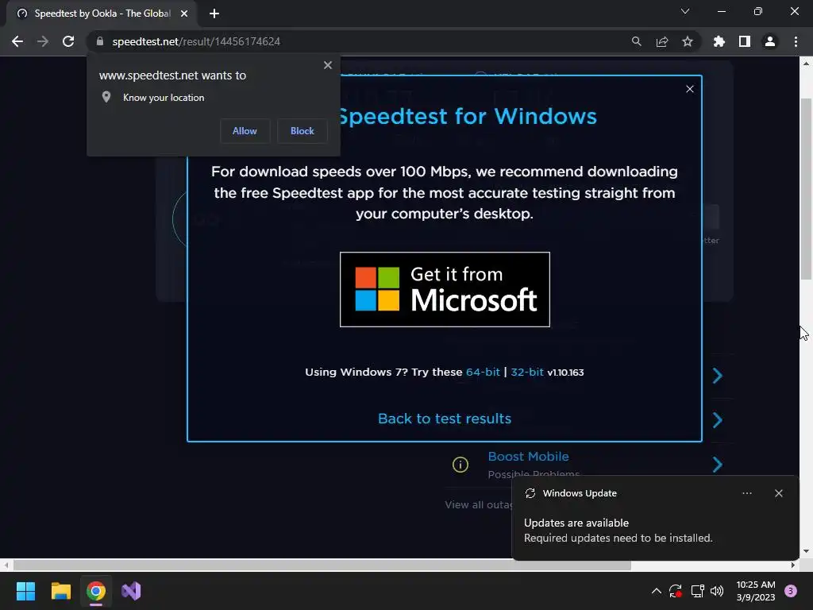Click the info icon beside Boost Mobile
Image resolution: width=813 pixels, height=610 pixels.
(460, 465)
